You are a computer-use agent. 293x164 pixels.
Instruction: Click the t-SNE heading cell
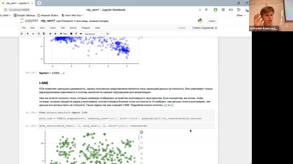click(43, 83)
